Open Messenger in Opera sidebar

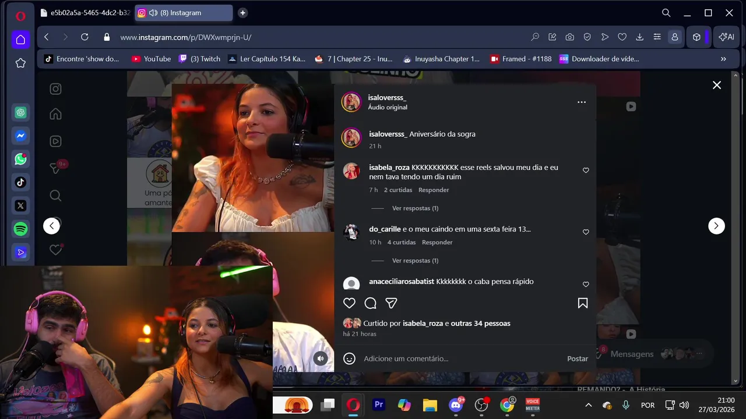20,136
